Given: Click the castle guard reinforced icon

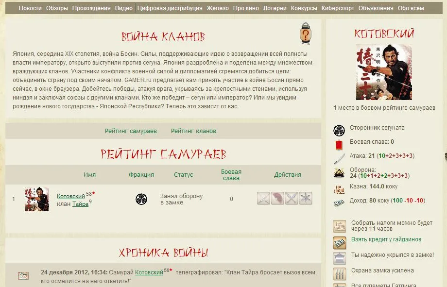Looking at the screenshot, I should 340,273.
